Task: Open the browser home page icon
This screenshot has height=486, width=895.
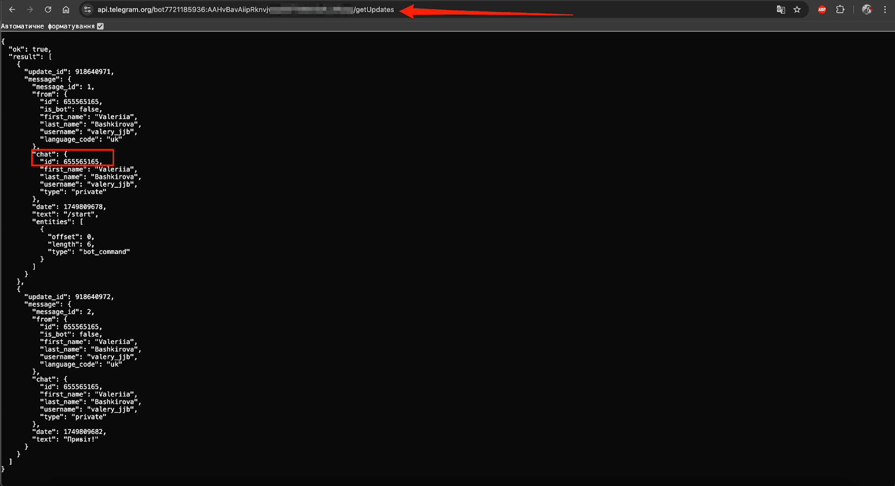Action: (66, 10)
